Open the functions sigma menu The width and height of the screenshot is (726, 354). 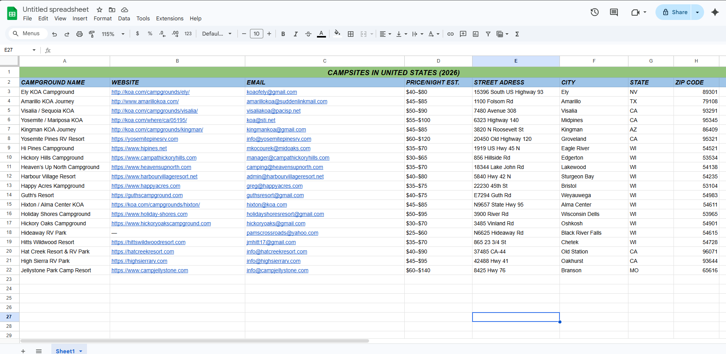(517, 34)
